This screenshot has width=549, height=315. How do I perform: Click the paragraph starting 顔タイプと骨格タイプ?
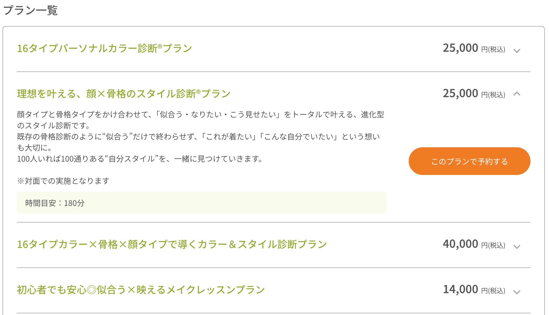(x=200, y=120)
